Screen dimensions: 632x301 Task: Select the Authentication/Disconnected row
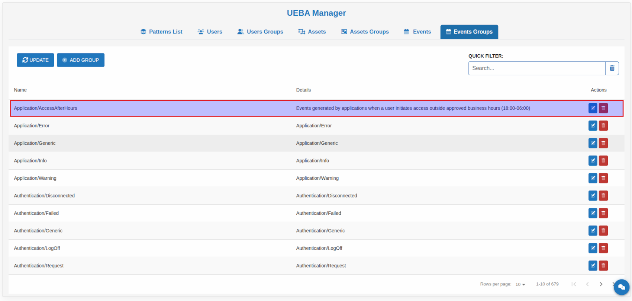[149, 196]
